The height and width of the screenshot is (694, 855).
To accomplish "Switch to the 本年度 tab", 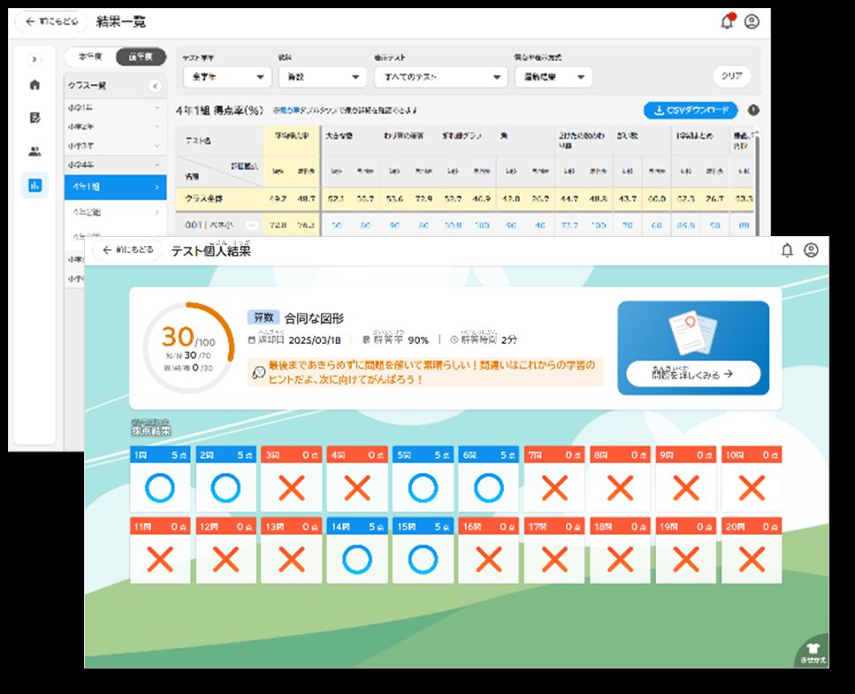I will pyautogui.click(x=90, y=57).
